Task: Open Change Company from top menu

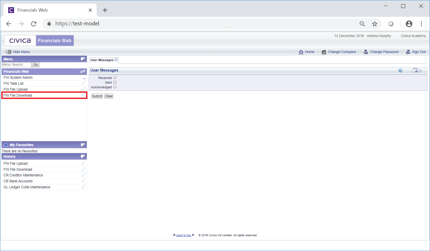Action: (x=339, y=52)
